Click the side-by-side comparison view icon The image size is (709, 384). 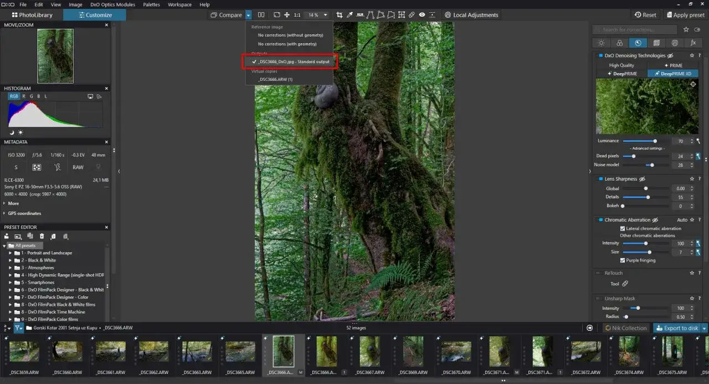261,15
